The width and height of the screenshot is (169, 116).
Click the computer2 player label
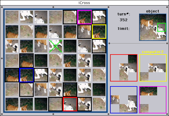(x=152, y=52)
